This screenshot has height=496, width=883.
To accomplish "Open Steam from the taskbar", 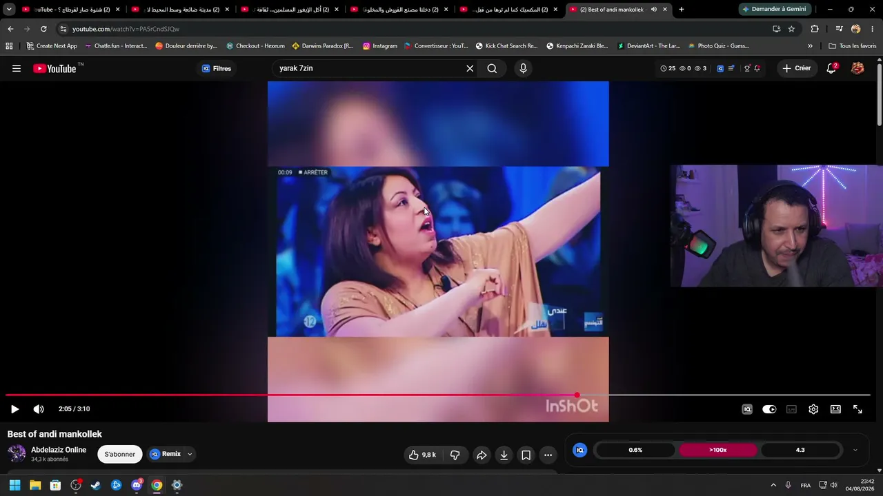I will 96,485.
